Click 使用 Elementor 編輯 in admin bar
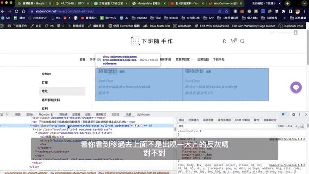This screenshot has width=309, height=174. 124,26
